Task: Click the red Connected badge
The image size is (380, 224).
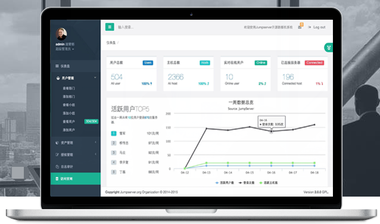Action: pos(314,63)
